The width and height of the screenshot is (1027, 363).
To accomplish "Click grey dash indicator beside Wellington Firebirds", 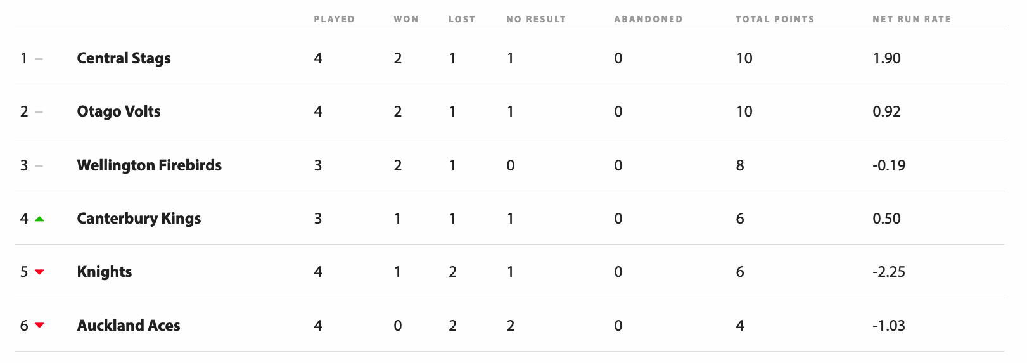I will pos(39,166).
